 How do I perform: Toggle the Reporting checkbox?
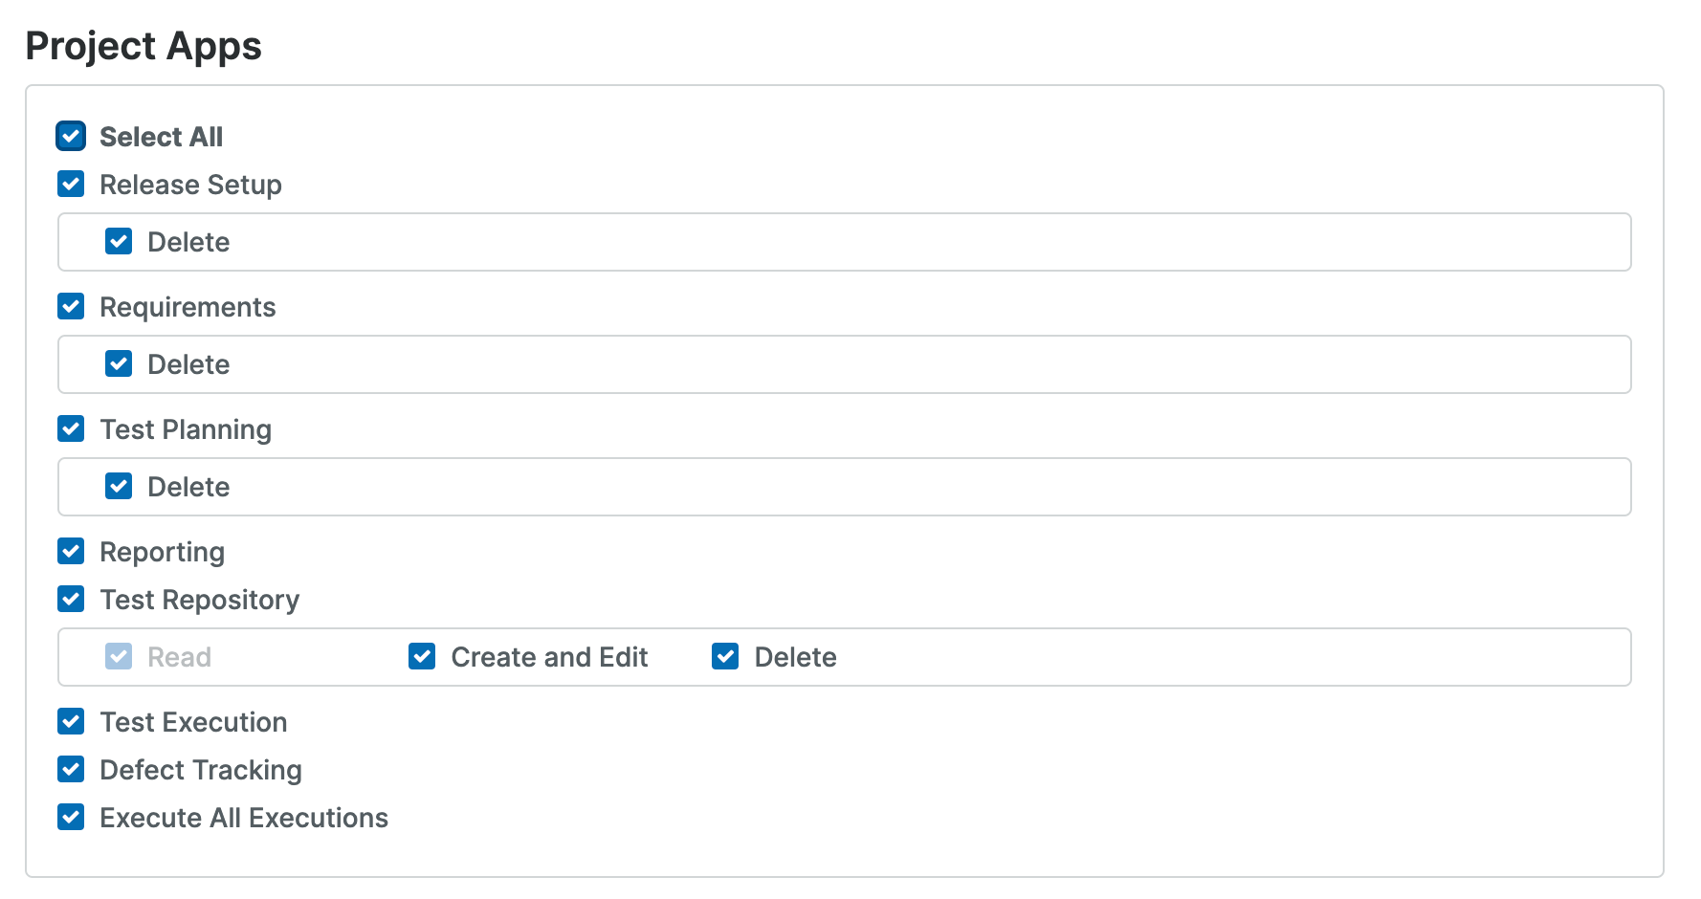(71, 551)
